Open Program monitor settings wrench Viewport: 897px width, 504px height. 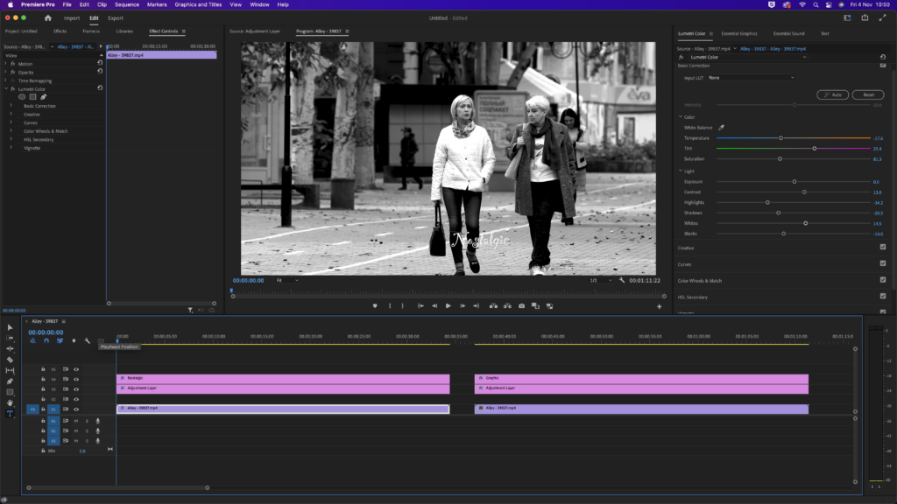coord(622,280)
